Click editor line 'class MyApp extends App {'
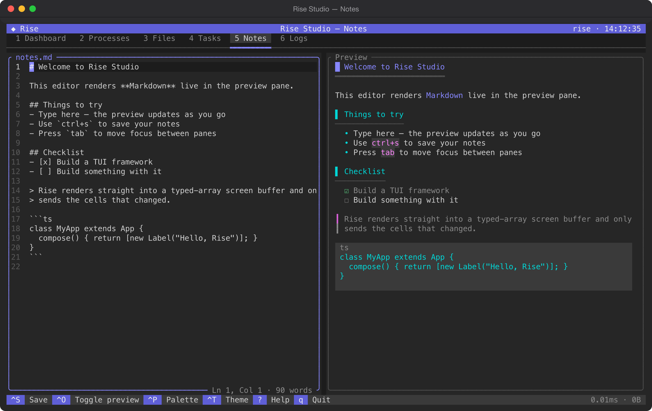The image size is (652, 411). point(86,229)
